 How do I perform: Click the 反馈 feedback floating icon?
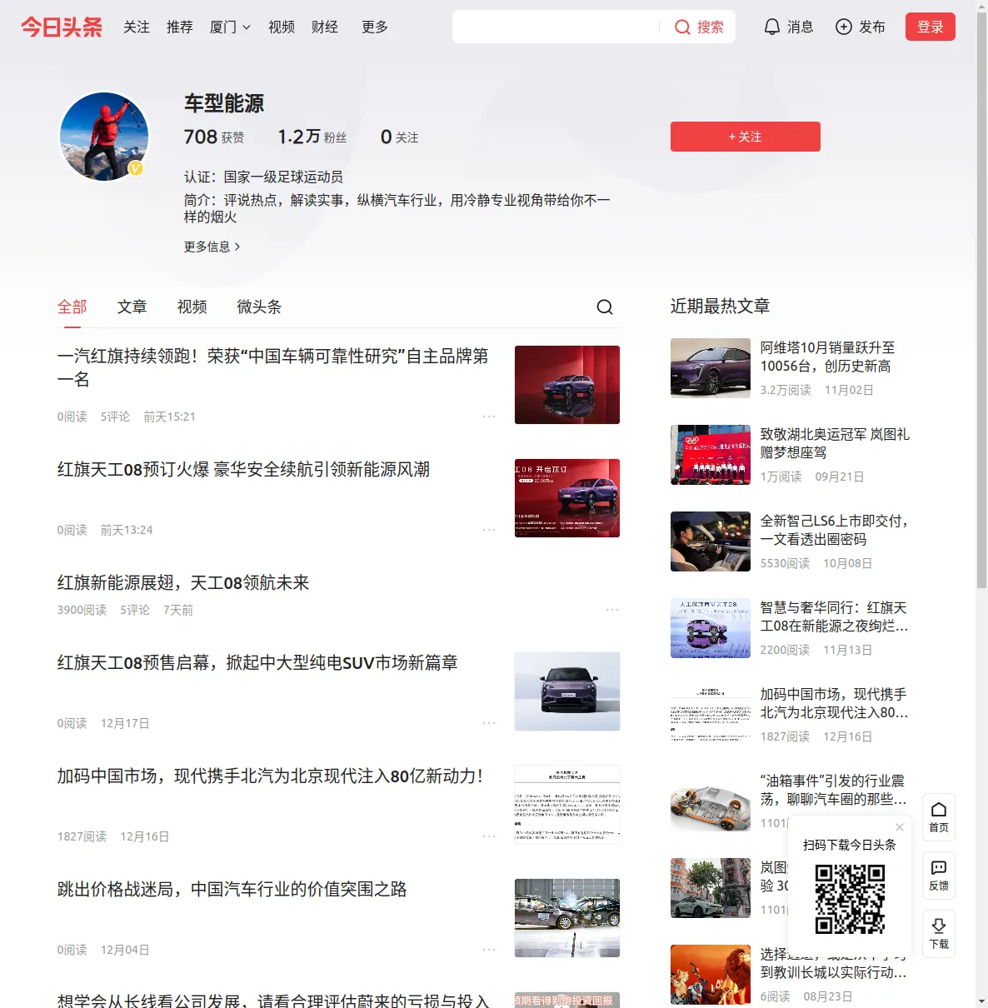point(939,876)
